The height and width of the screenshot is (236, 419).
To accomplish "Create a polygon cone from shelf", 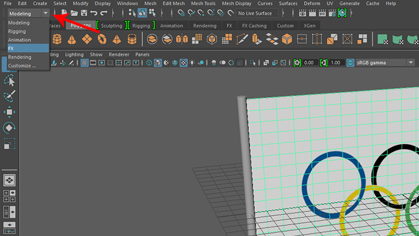I will (x=72, y=40).
